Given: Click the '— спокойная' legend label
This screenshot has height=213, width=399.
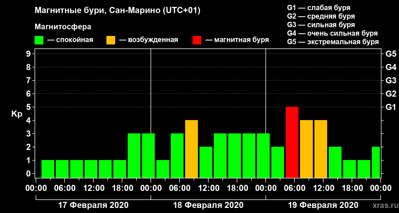Looking at the screenshot, I should point(70,40).
